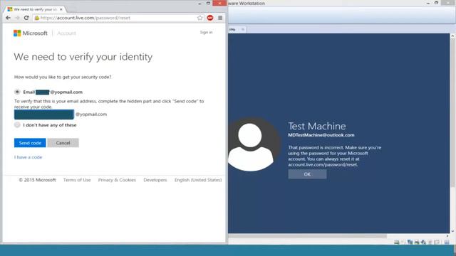
Task: Click the scroll-up arrow in VMware window
Action: pyautogui.click(x=452, y=36)
